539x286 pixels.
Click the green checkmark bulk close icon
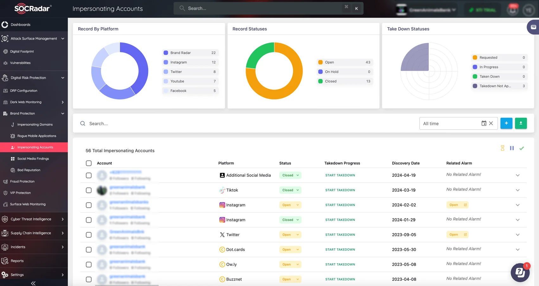[522, 148]
